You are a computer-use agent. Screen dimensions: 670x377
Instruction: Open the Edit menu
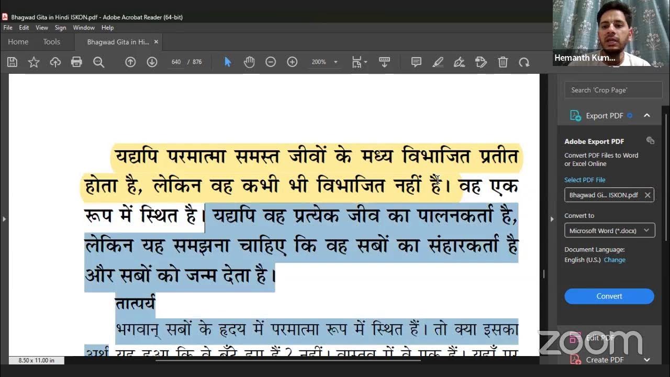click(x=24, y=28)
